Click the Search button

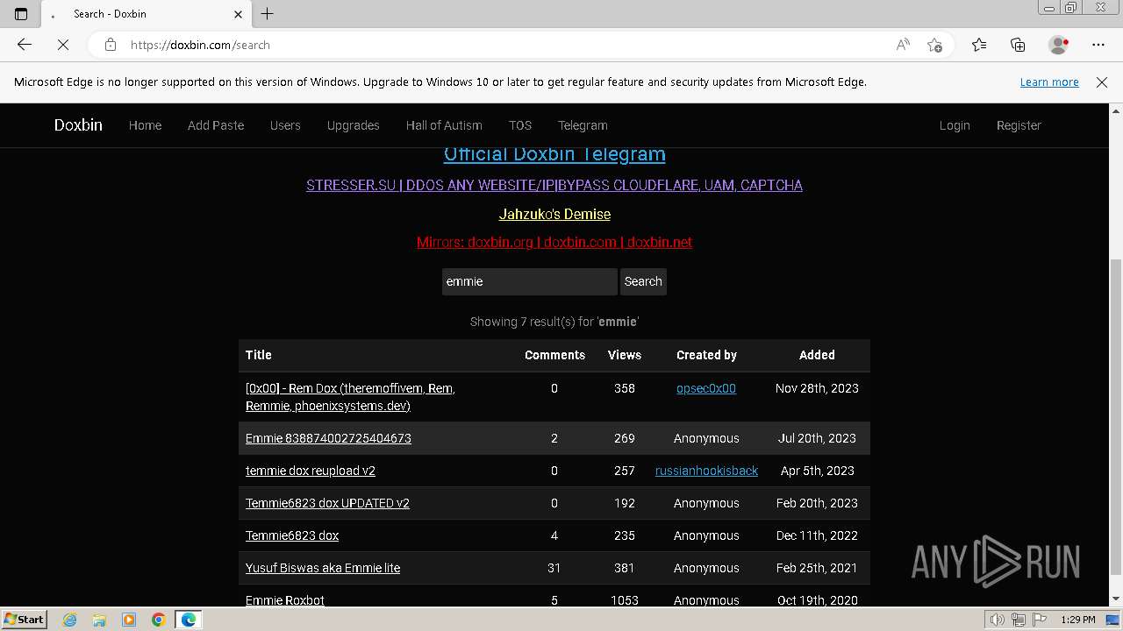[x=643, y=281]
